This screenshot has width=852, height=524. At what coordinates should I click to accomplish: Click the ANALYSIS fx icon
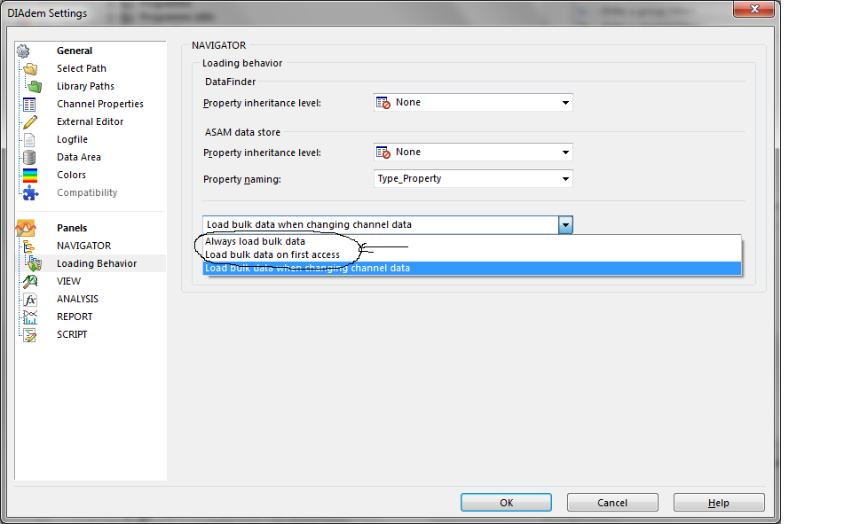(30, 299)
